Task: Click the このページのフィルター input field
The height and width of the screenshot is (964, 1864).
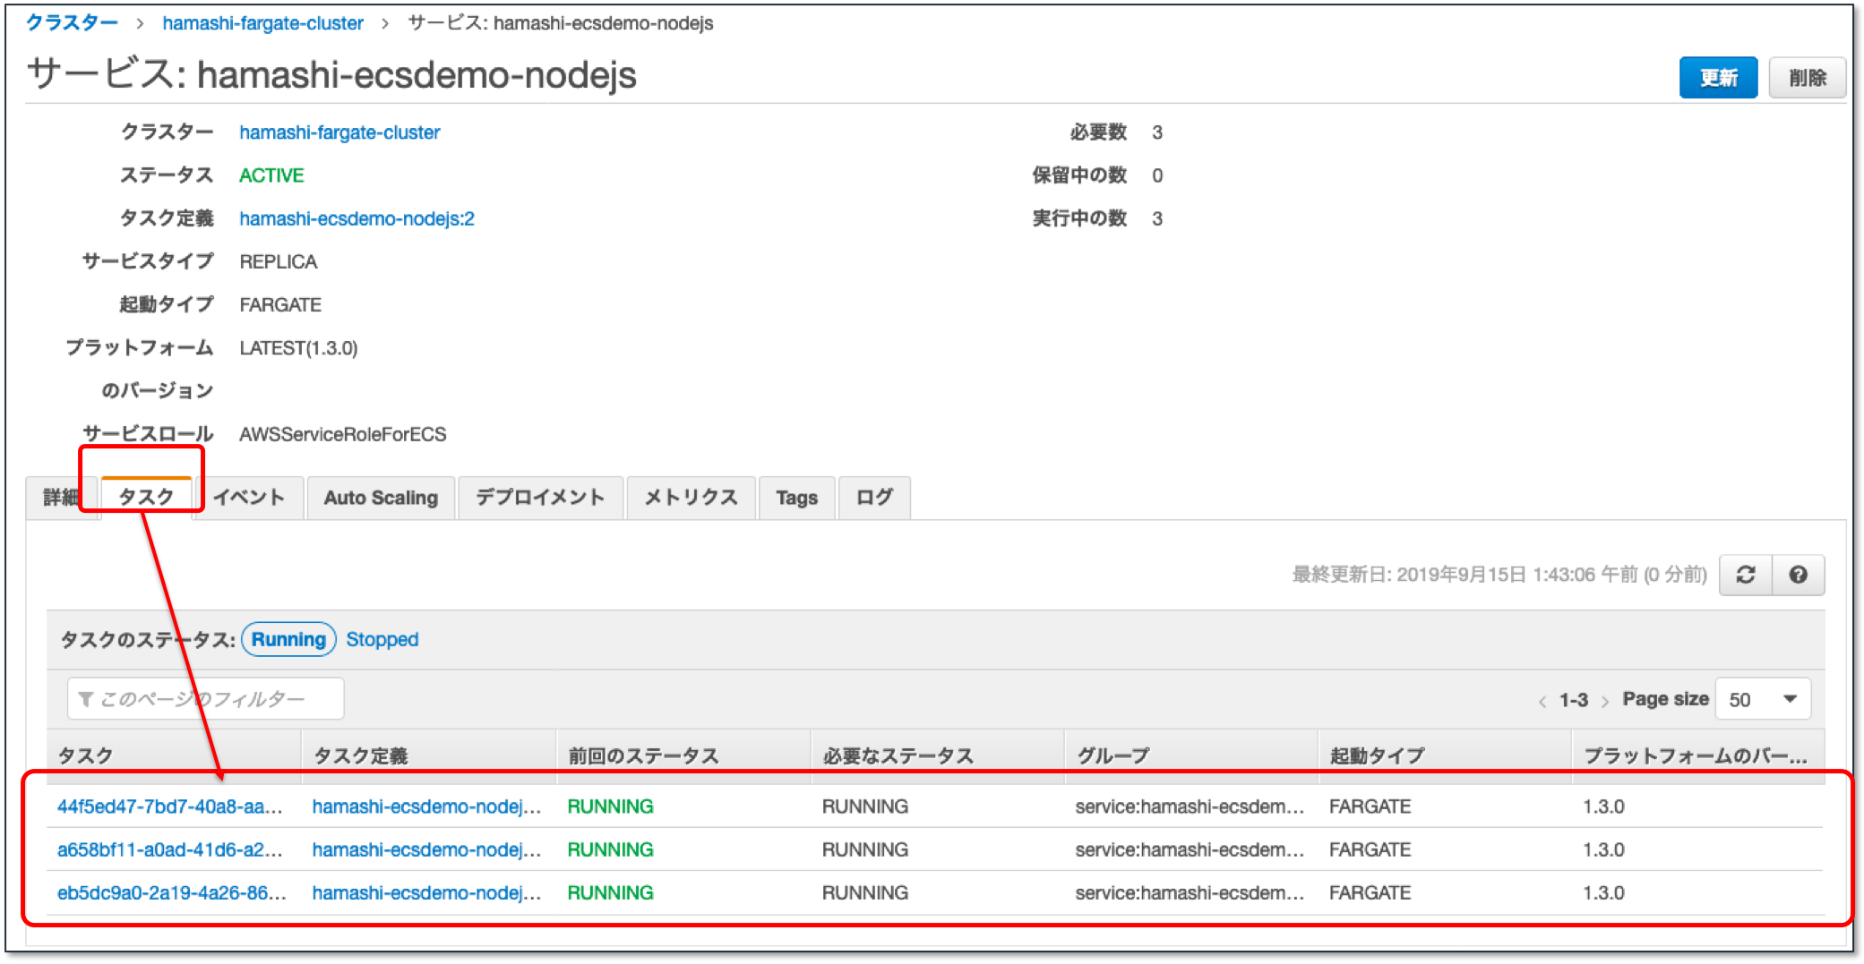Action: (205, 698)
